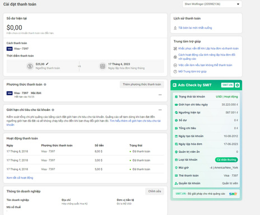Viewport: 260px width, 215px height.
Task: Click the Visa logo under Phương thức thanh toán
Action: coord(10,93)
